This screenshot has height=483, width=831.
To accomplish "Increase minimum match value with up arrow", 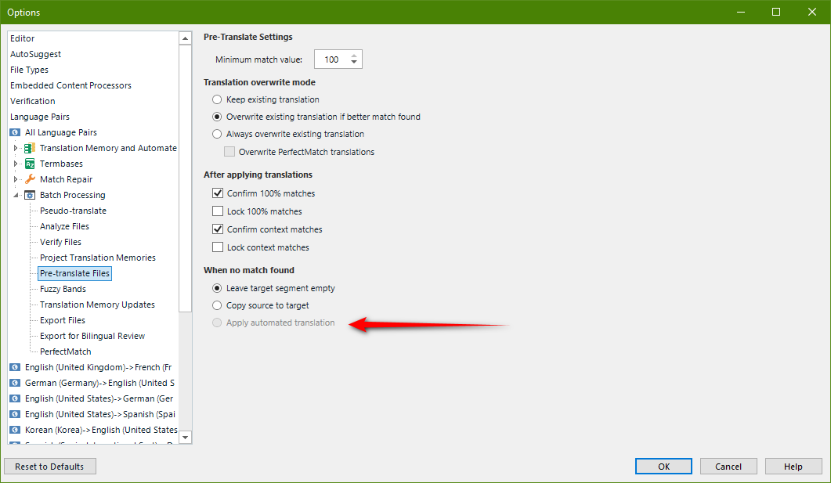I will [x=354, y=56].
